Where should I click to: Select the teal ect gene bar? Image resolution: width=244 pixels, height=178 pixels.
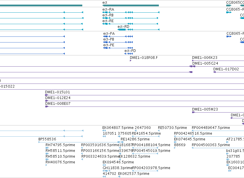(x=130, y=5)
